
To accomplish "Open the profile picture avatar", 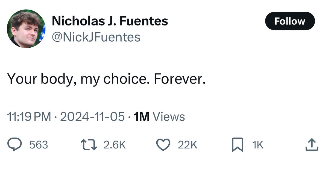I will click(x=26, y=29).
